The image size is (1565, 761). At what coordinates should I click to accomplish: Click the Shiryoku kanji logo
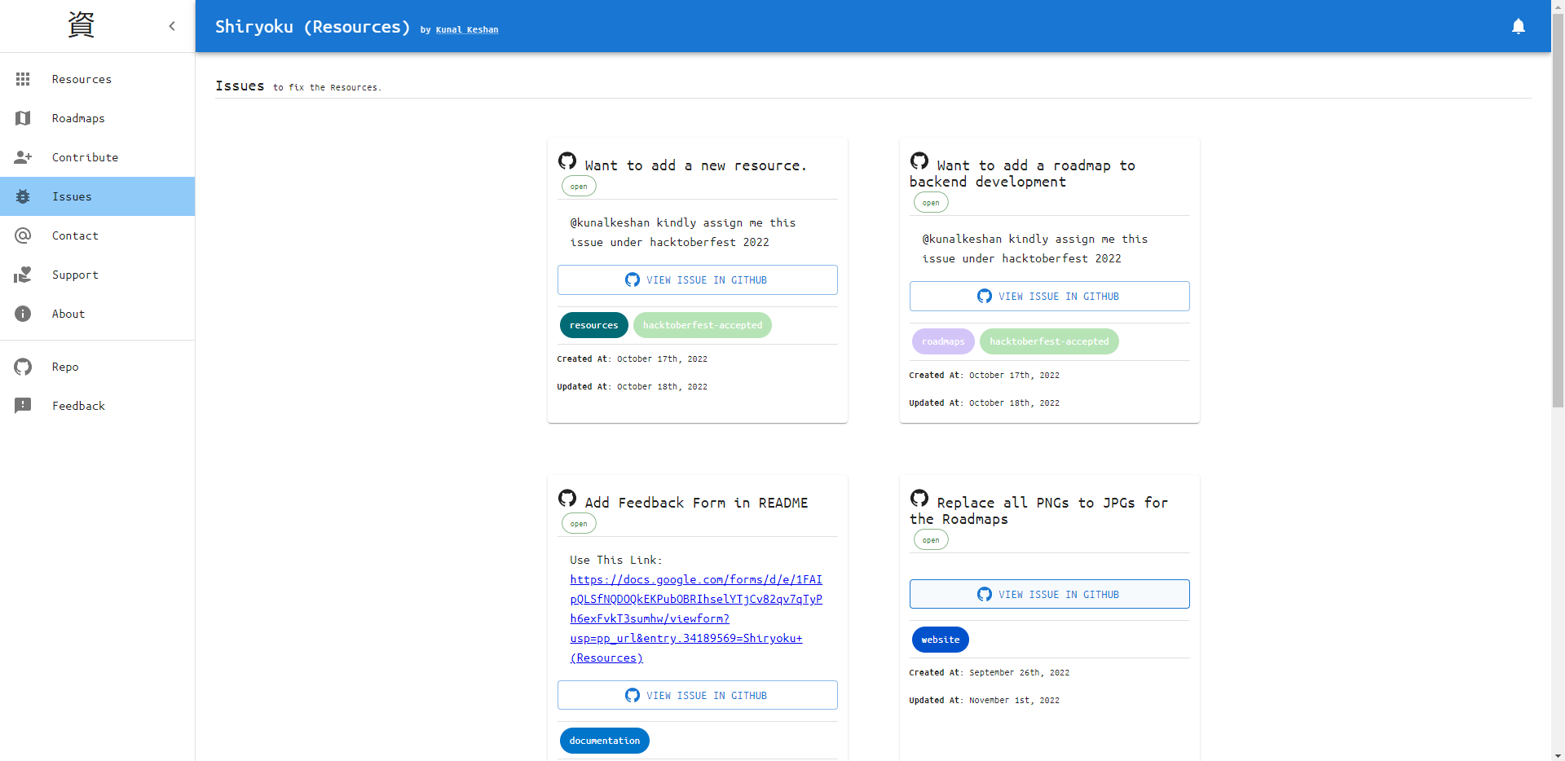[x=81, y=25]
